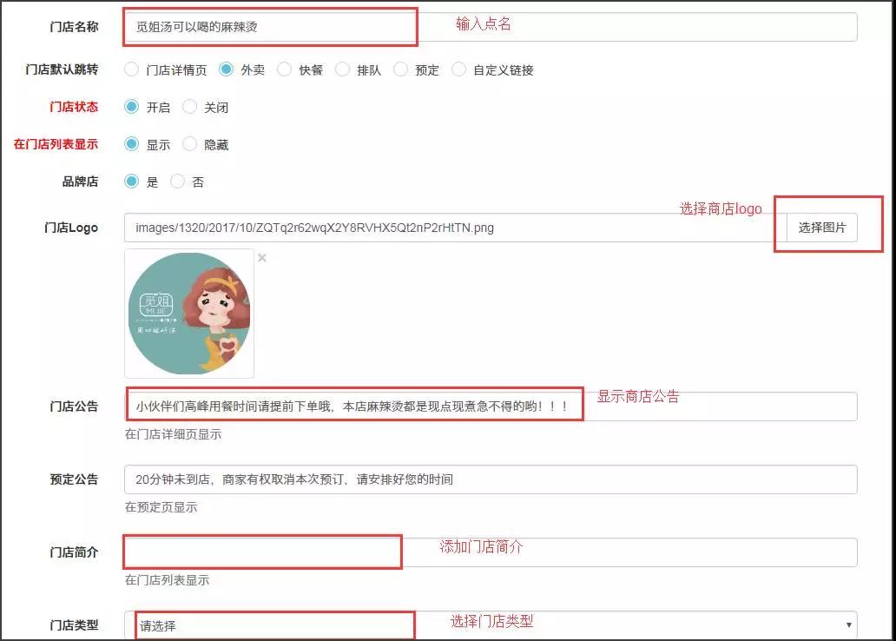Click the 选择图片 button

(x=821, y=228)
